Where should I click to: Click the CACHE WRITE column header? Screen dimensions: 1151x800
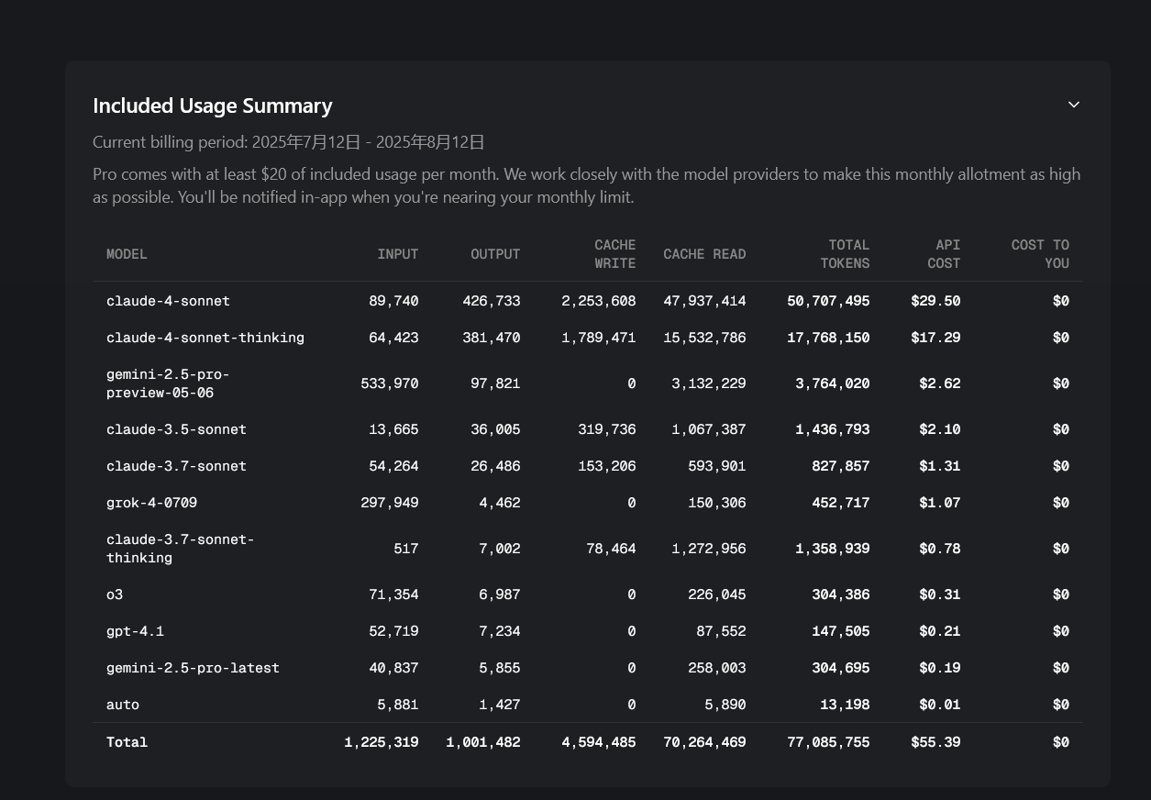614,254
